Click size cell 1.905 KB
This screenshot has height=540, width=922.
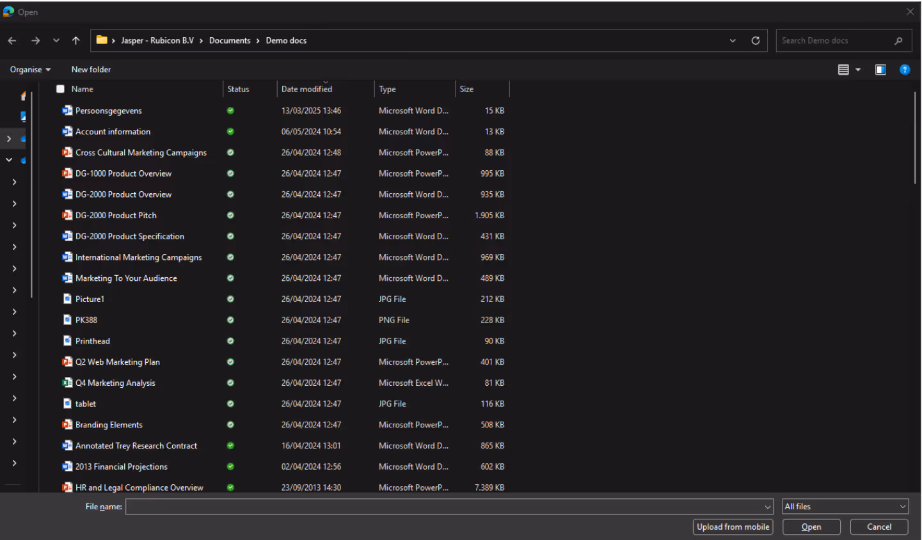(x=489, y=216)
